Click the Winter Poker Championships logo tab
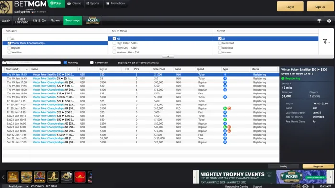 [92, 21]
